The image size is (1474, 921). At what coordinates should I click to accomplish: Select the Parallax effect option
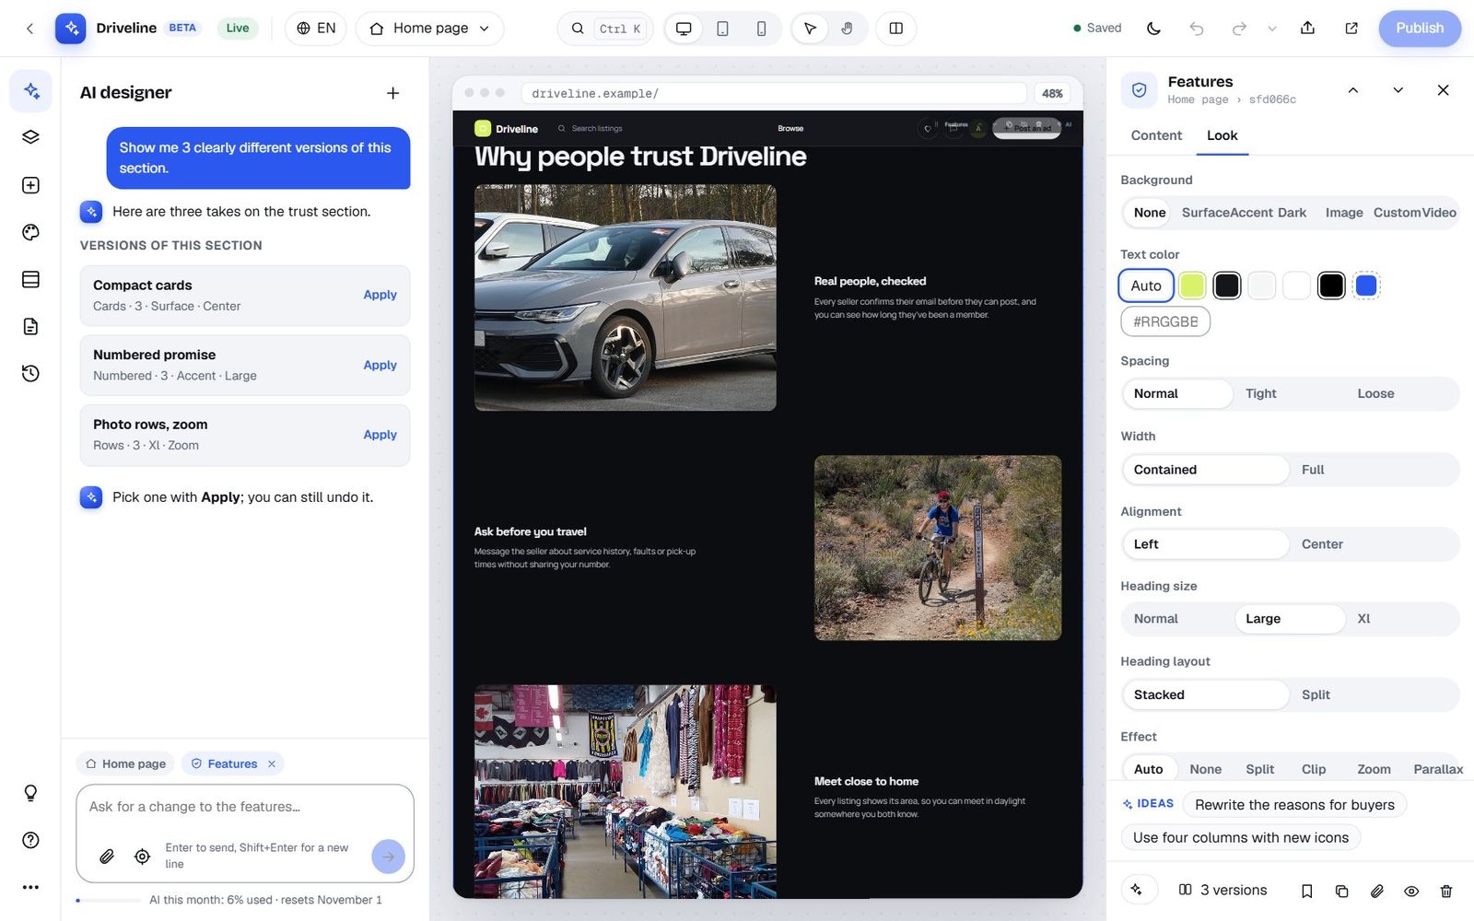[1437, 769]
